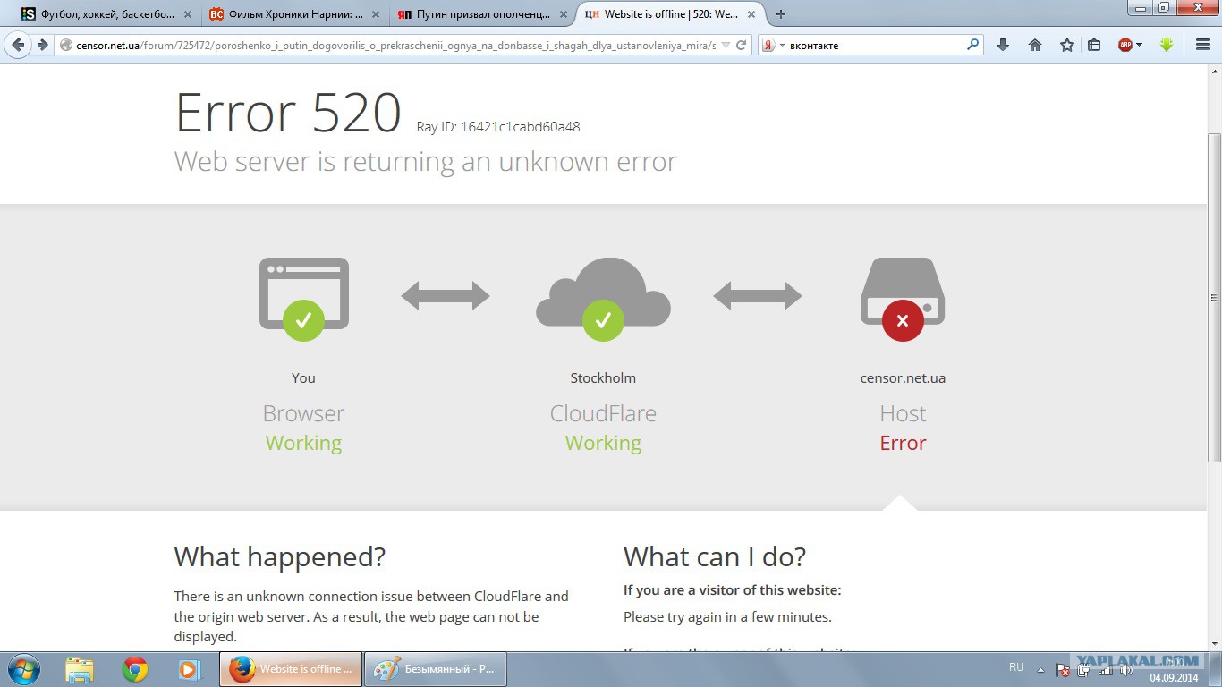1222x687 pixels.
Task: Switch to the 'Футбол, хоккей, баскетбо...' tab
Action: (x=107, y=14)
